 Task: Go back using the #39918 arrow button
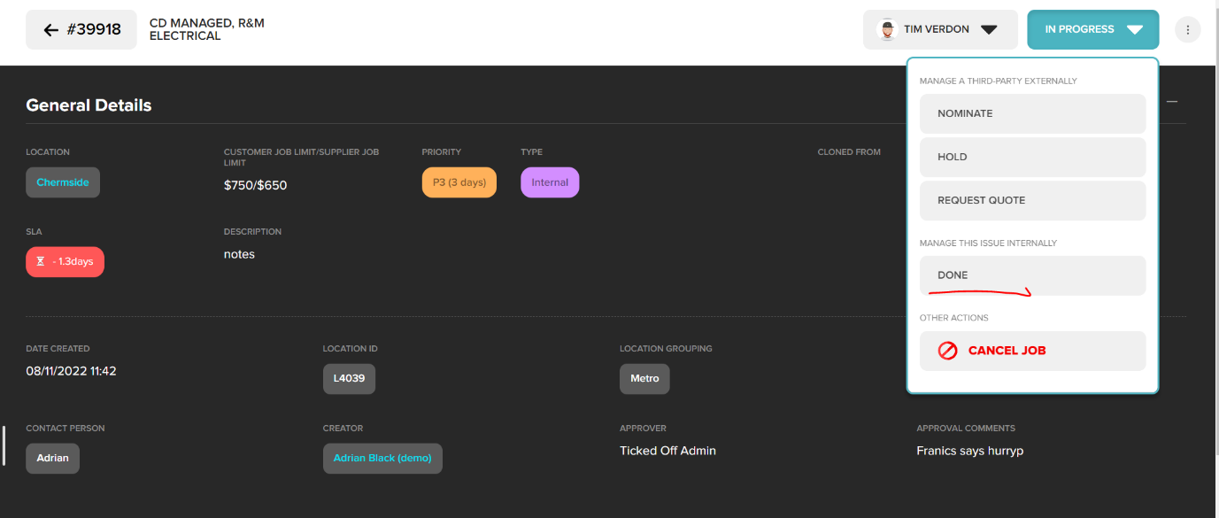[x=81, y=29]
